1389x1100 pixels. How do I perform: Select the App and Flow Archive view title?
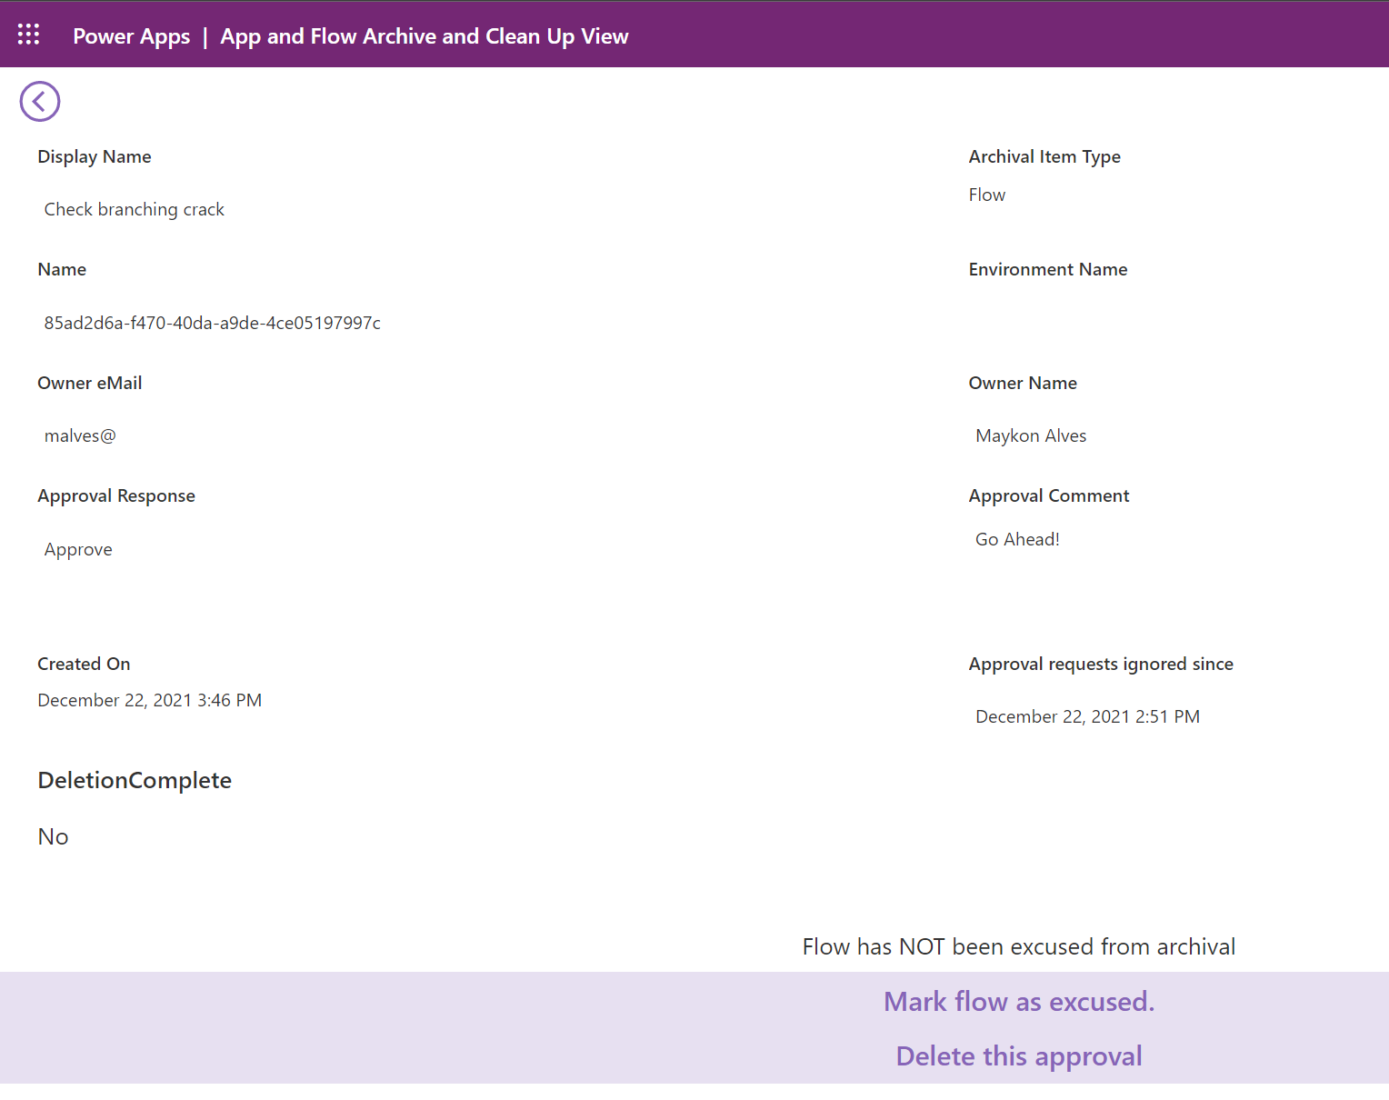pyautogui.click(x=425, y=36)
